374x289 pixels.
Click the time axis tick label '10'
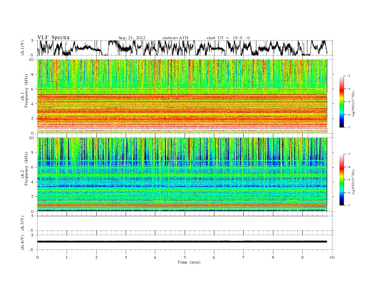tap(332, 257)
